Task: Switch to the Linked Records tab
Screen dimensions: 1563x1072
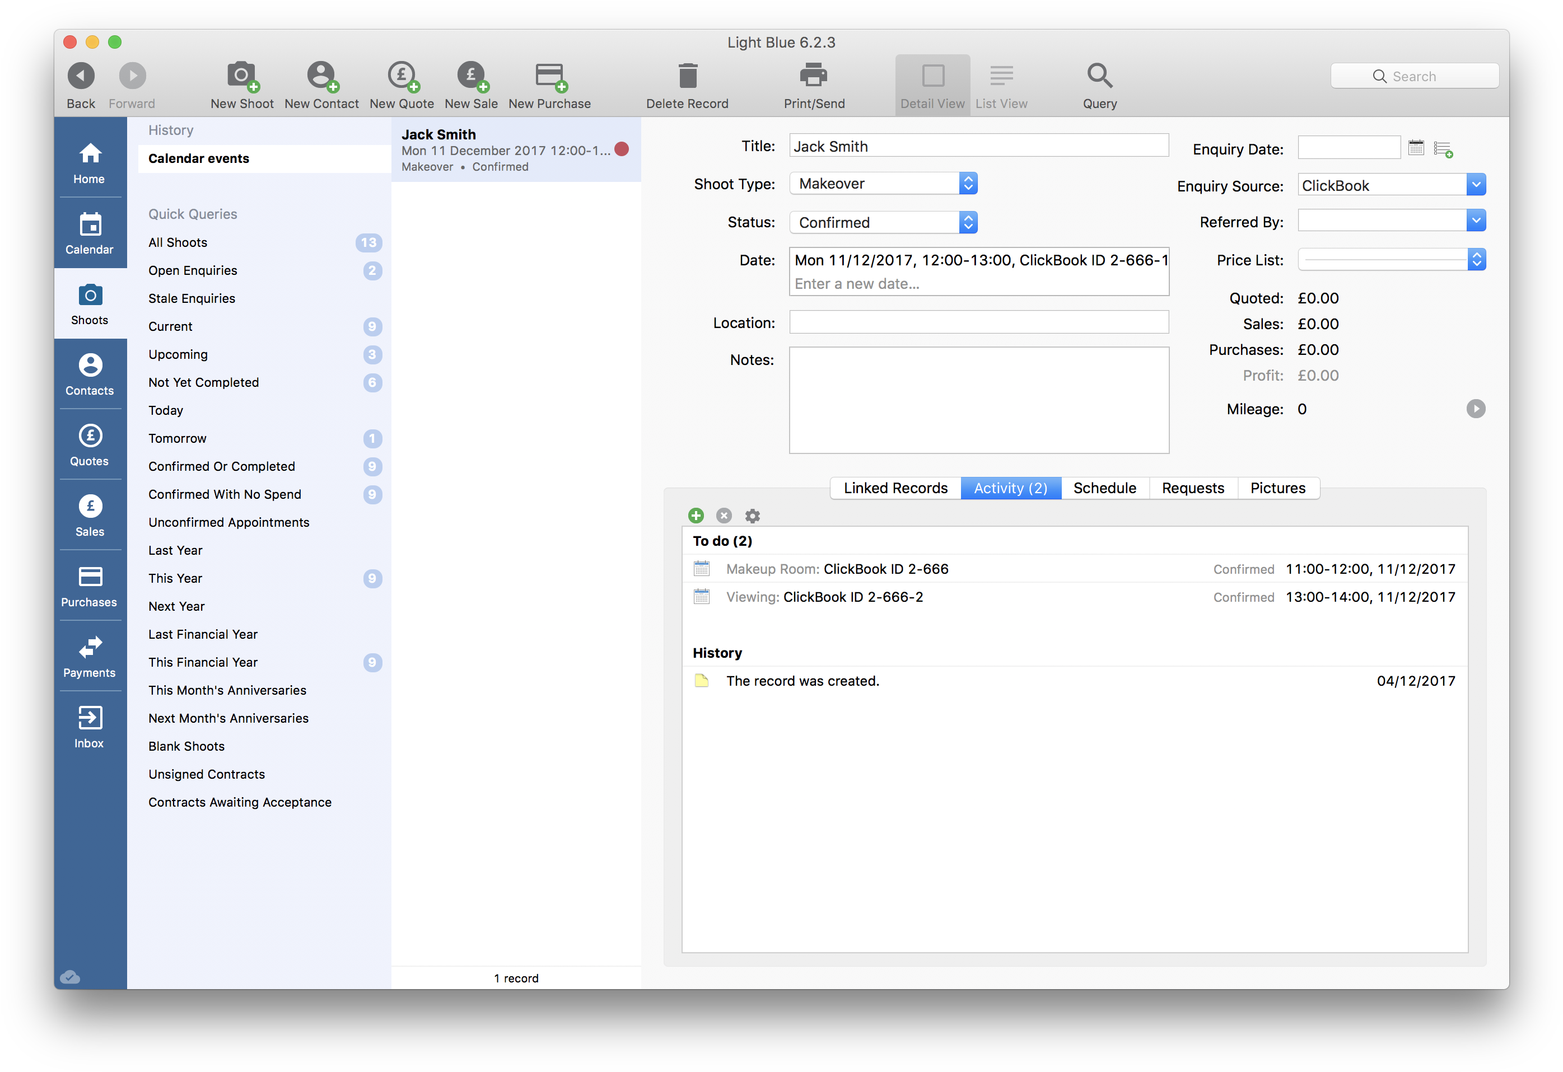Action: click(895, 488)
